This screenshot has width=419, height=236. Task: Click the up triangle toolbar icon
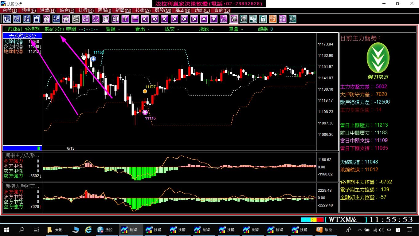(x=204, y=19)
